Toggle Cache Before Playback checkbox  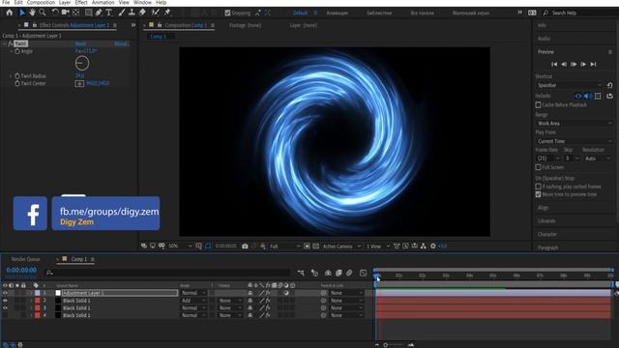click(x=538, y=105)
